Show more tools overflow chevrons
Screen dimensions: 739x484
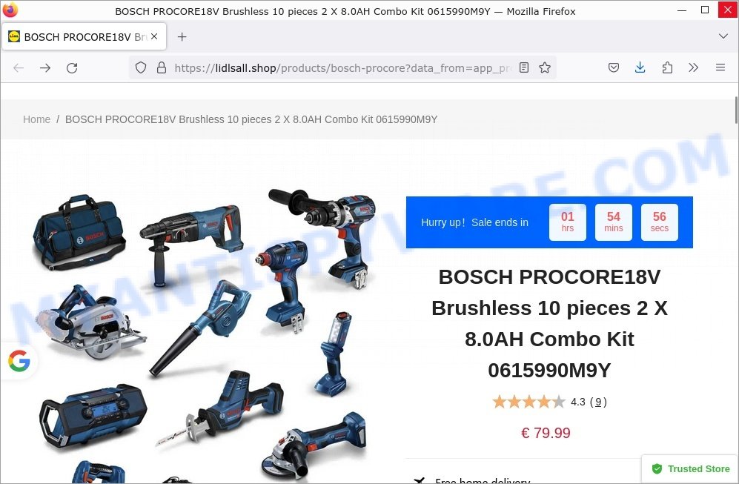693,68
